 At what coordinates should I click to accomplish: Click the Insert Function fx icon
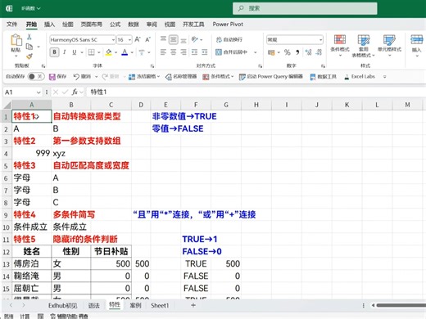click(75, 92)
